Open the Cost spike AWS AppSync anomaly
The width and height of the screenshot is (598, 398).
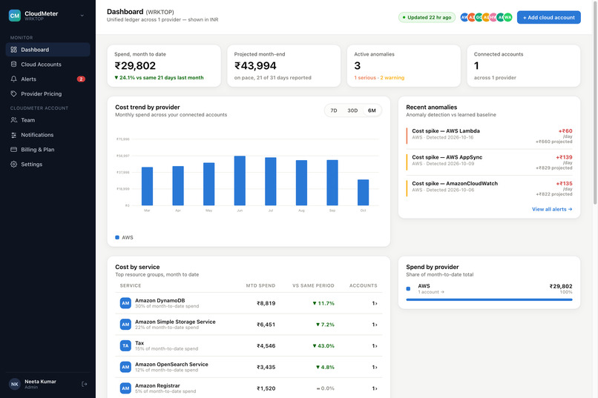(x=490, y=162)
